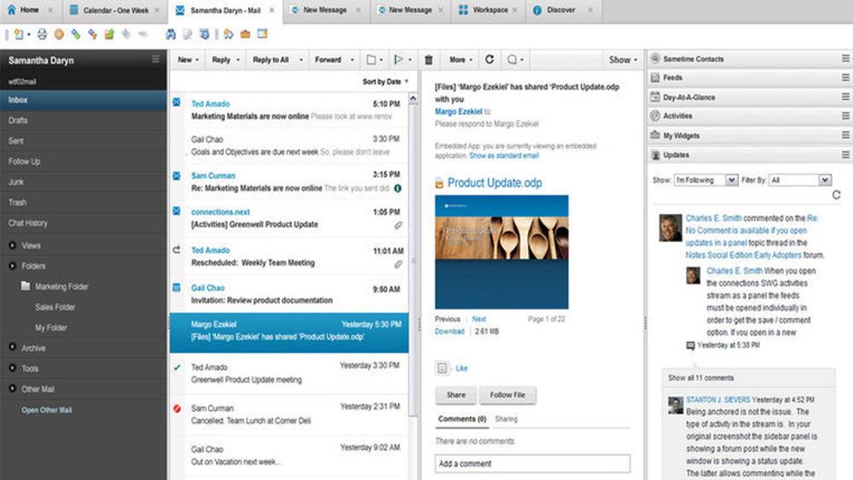Viewport: 853px width, 480px height.
Task: Click the Add a comment field
Action: point(532,464)
